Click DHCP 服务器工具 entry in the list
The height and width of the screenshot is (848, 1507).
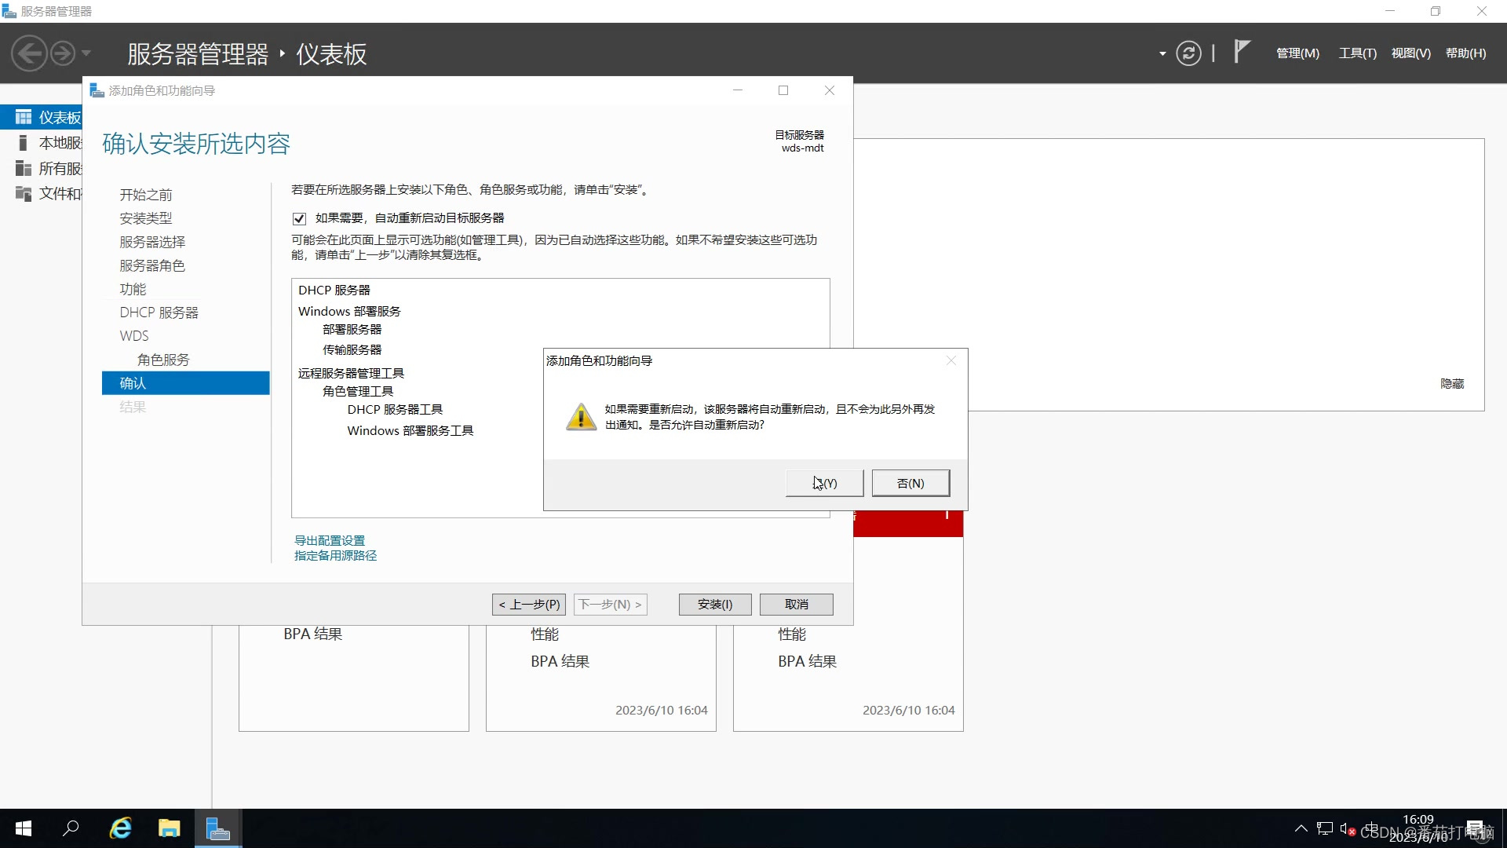tap(395, 409)
